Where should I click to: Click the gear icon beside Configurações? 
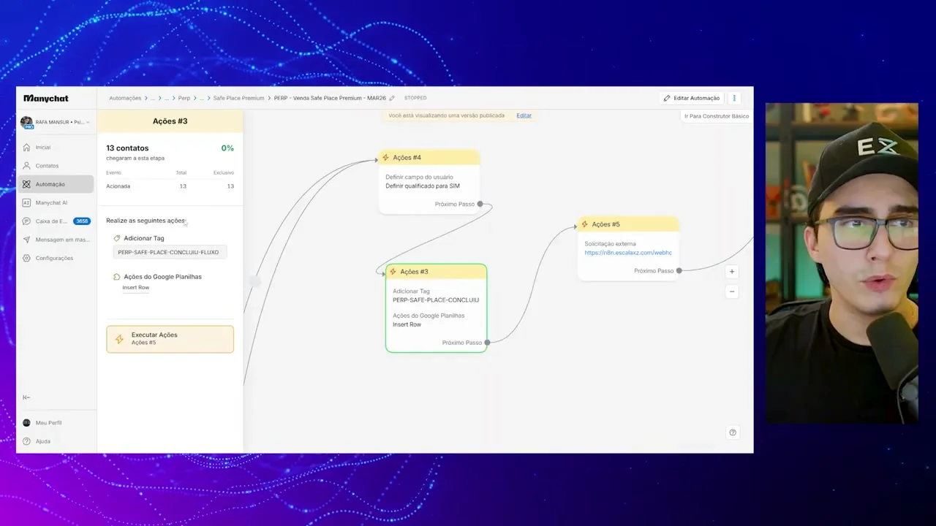click(x=27, y=258)
